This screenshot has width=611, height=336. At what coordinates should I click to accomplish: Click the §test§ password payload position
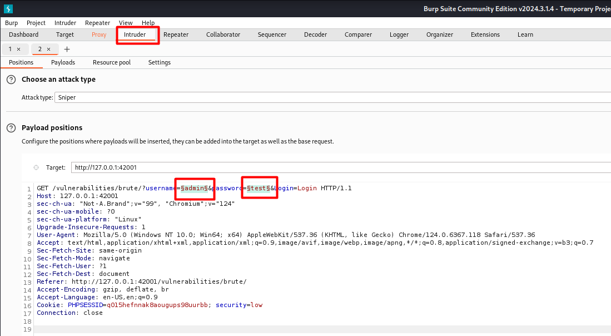point(259,188)
